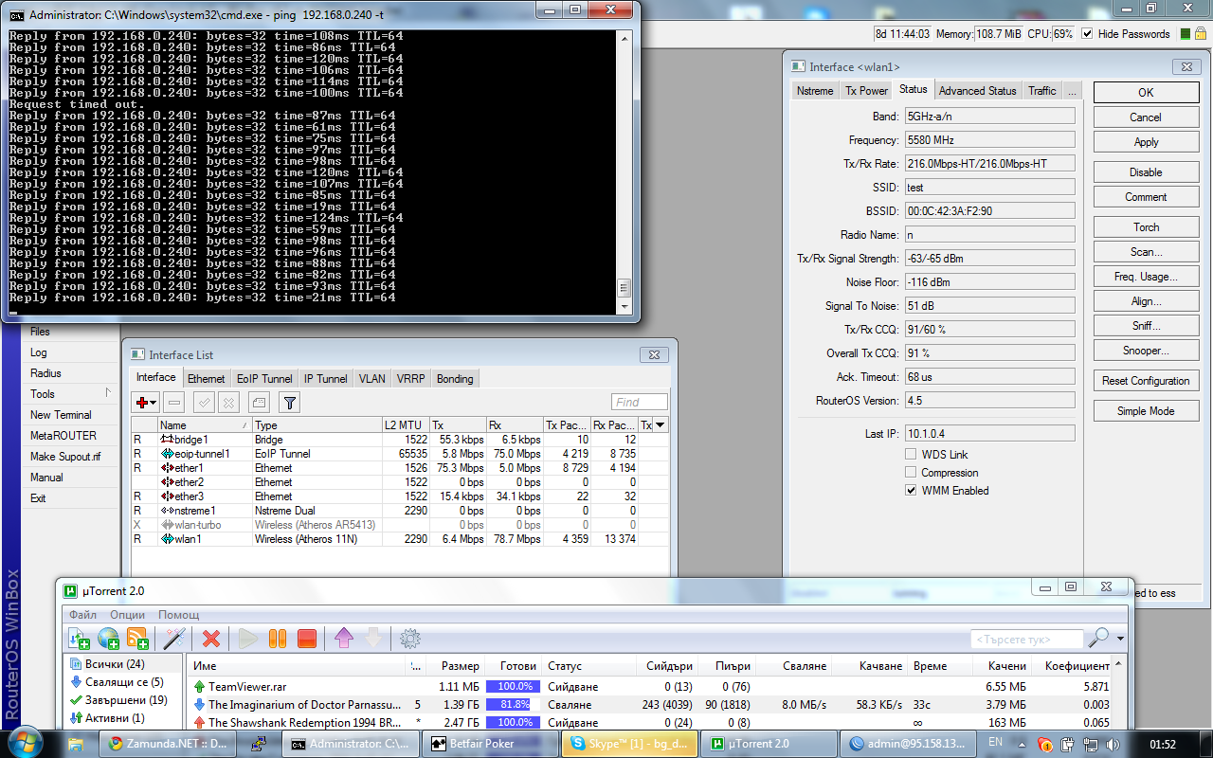Open the Bonding tab in Interface List

[x=455, y=379]
